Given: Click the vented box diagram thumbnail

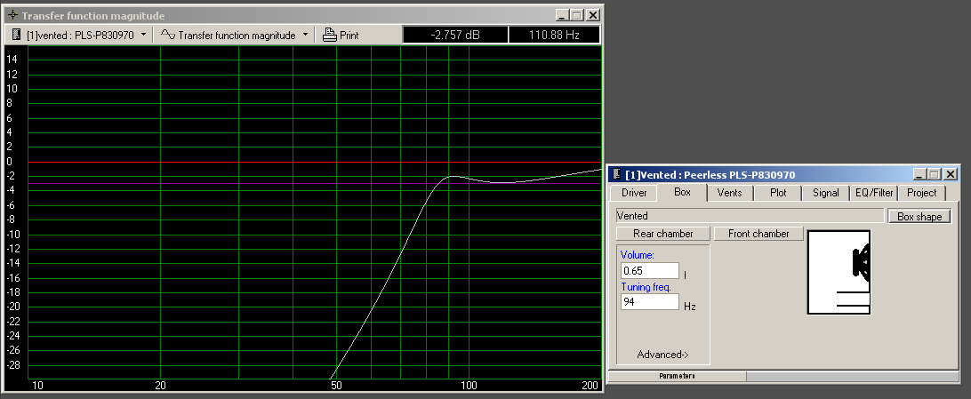Looking at the screenshot, I should (x=839, y=272).
